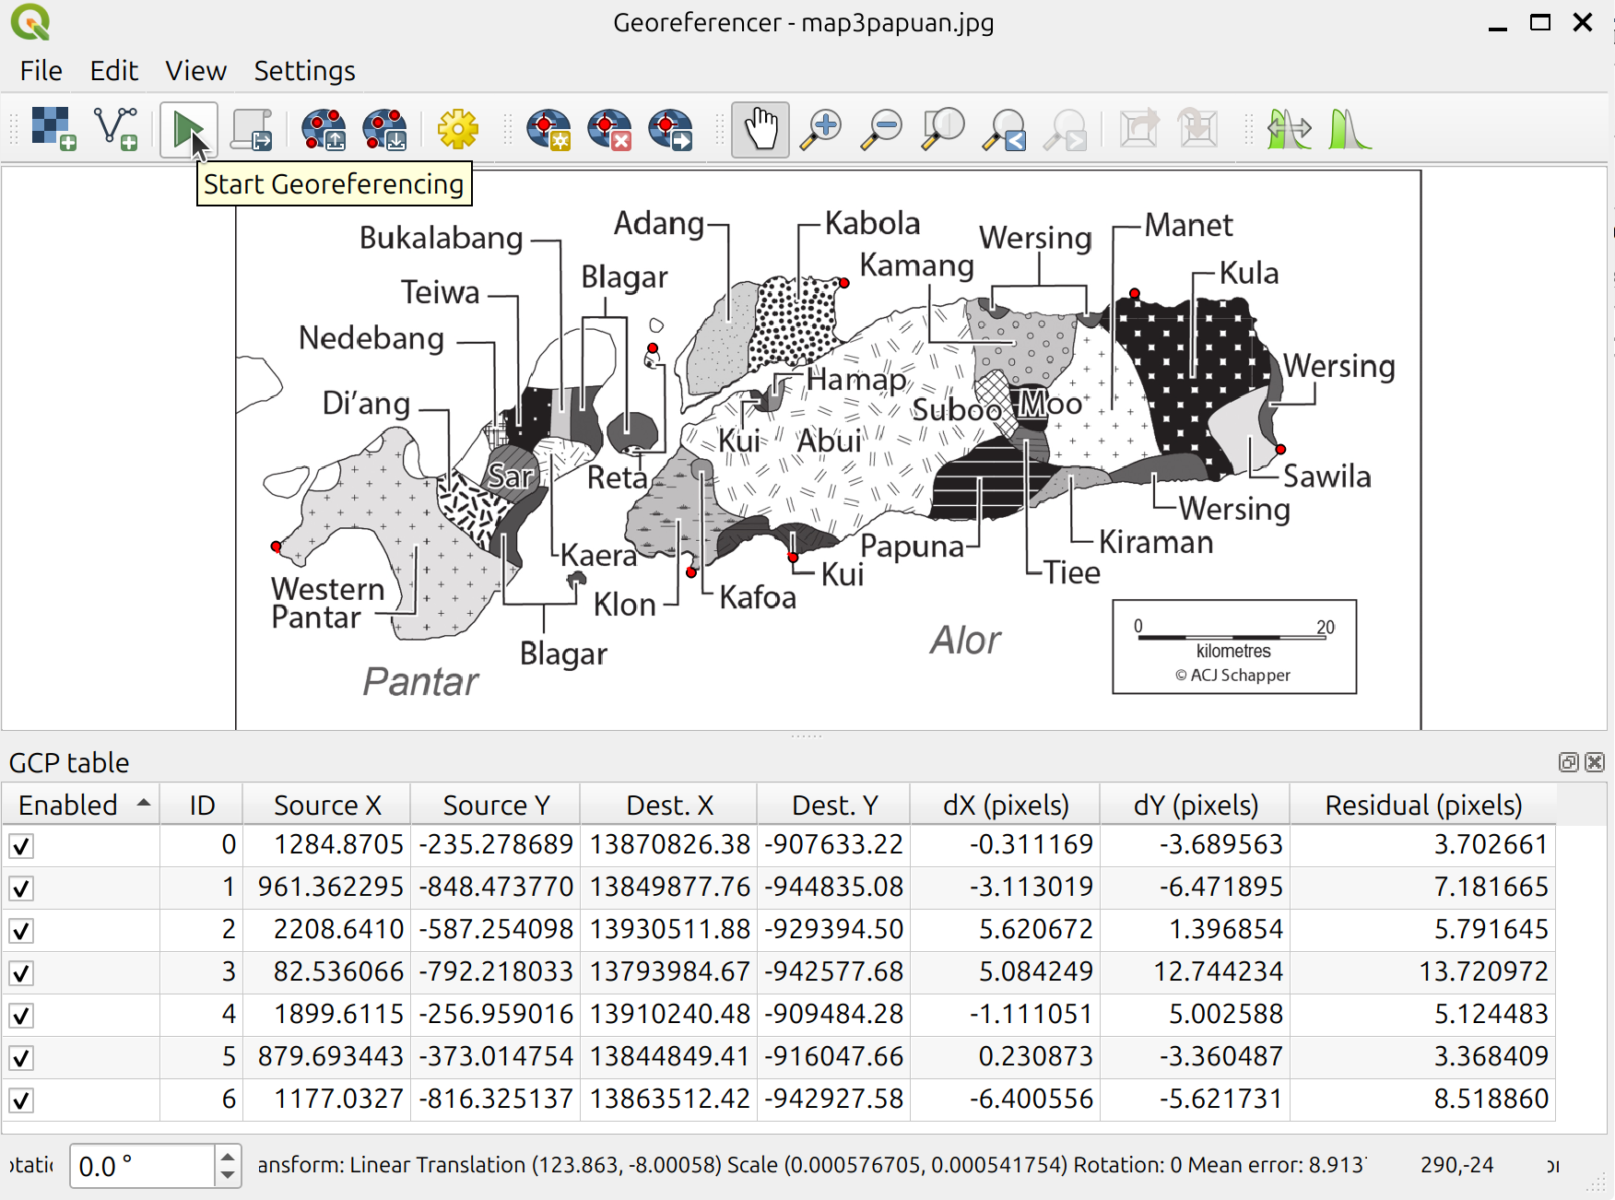Open the Transformation Settings gear icon
1615x1200 pixels.
click(x=458, y=129)
